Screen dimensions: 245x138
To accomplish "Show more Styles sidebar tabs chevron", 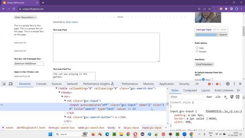I will click(x=238, y=90).
